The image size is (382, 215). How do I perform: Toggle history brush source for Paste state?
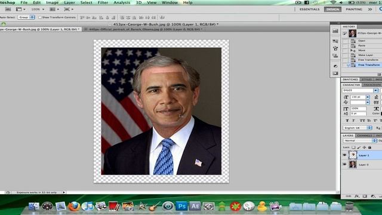click(345, 45)
